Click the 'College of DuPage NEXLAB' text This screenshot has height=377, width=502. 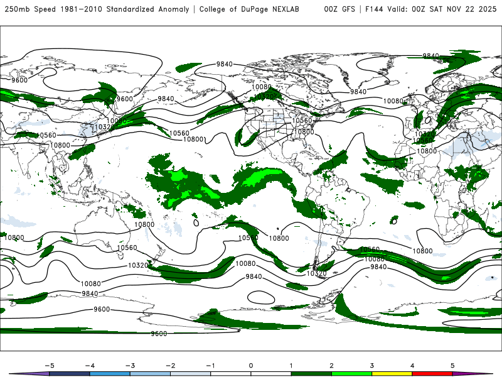[x=249, y=9]
